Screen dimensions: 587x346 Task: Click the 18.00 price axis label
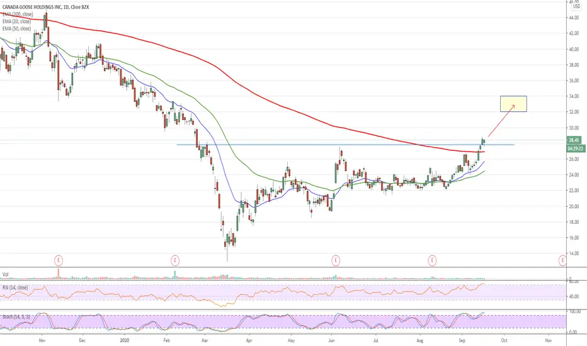[x=574, y=222]
